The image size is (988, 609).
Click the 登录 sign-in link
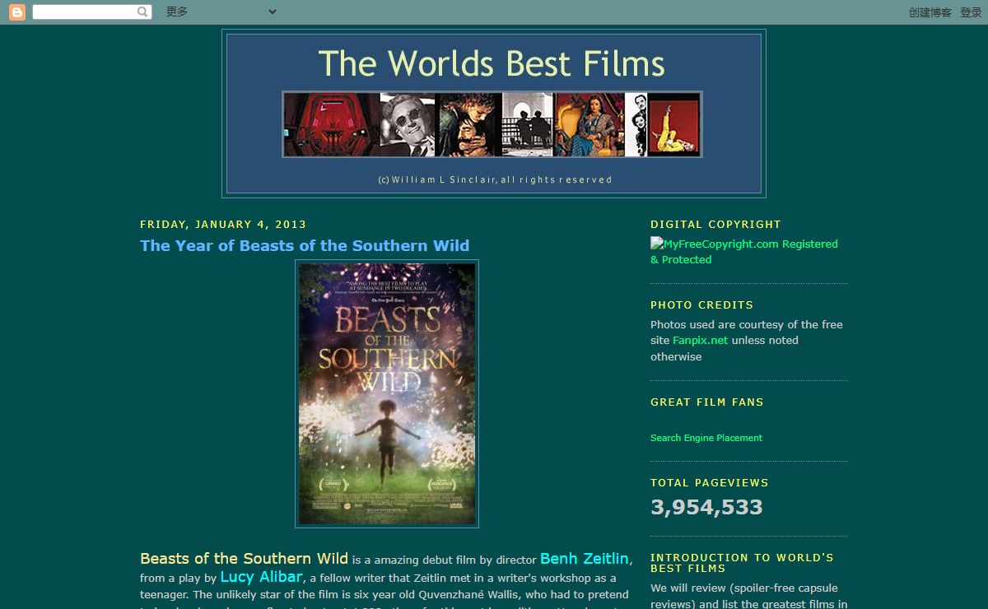click(971, 12)
